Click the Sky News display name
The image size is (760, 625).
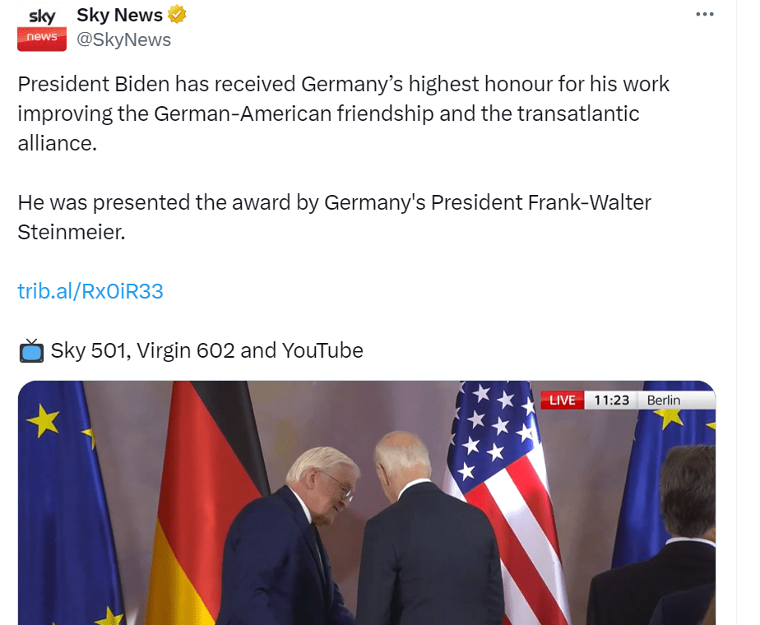tap(119, 15)
